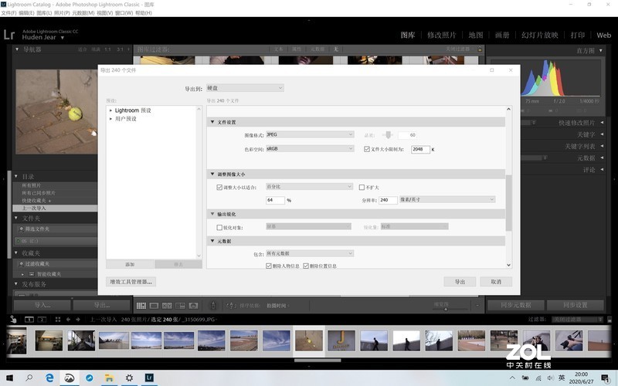The width and height of the screenshot is (618, 386).
Task: Click the 导出 (Export) button in the dialog
Action: (460, 282)
